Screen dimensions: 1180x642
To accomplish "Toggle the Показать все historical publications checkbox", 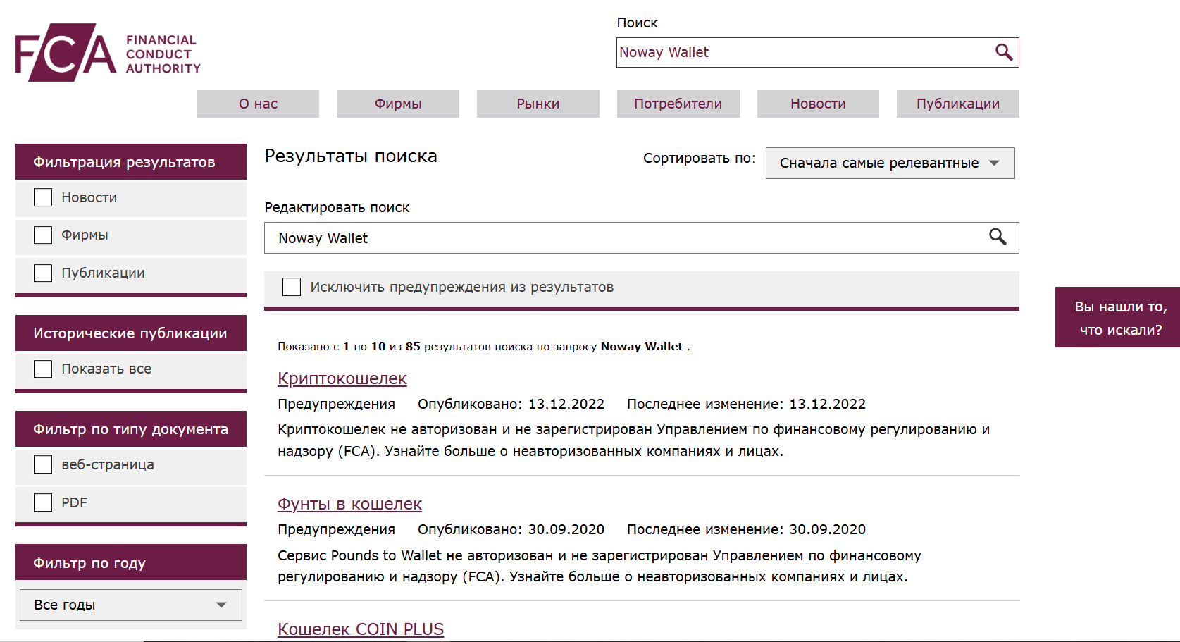I will 43,369.
